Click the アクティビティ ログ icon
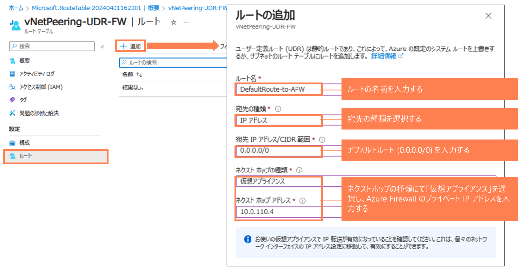 pos(12,74)
